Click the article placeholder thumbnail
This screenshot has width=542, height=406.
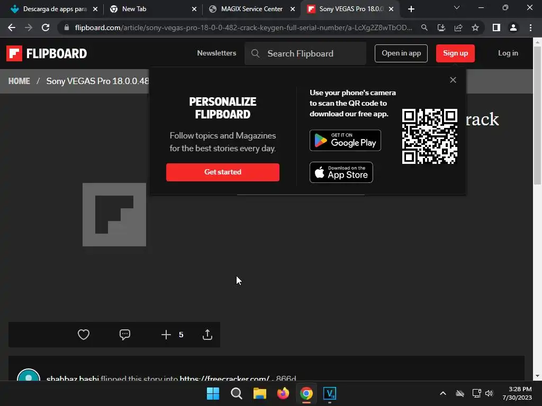click(114, 215)
